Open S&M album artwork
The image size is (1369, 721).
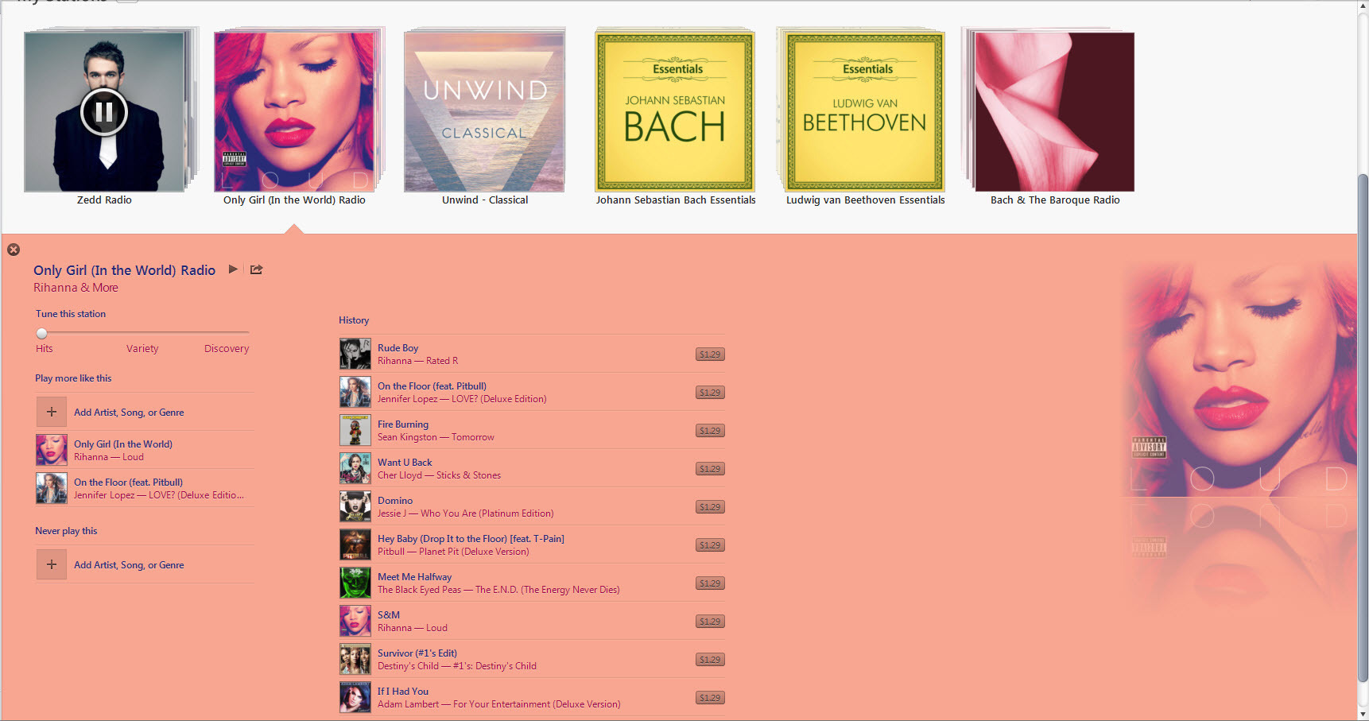pyautogui.click(x=355, y=621)
